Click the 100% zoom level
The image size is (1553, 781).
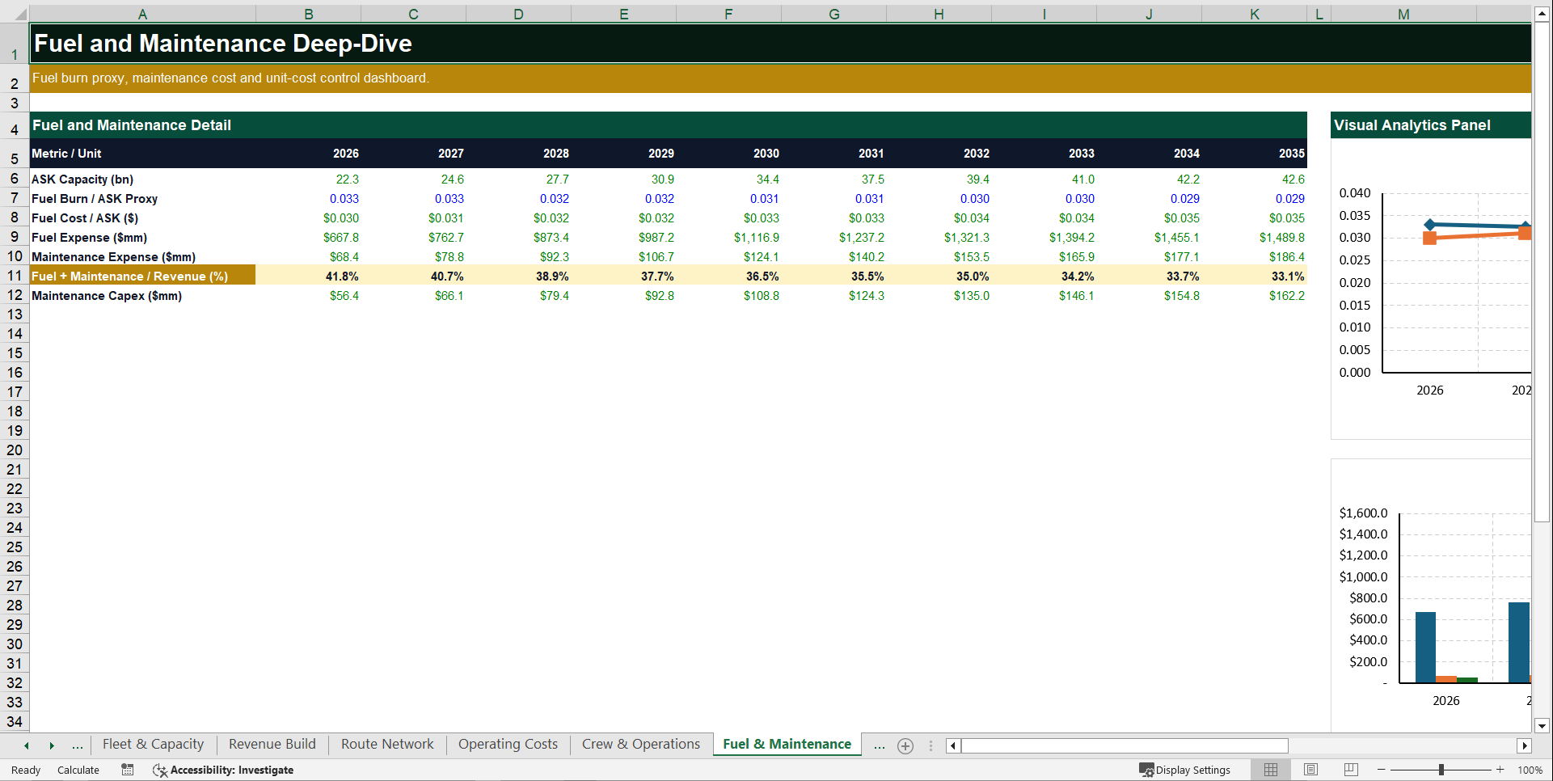(x=1530, y=770)
